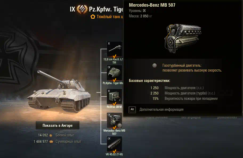
Task: Click the combat experience star icon
Action: (51, 136)
